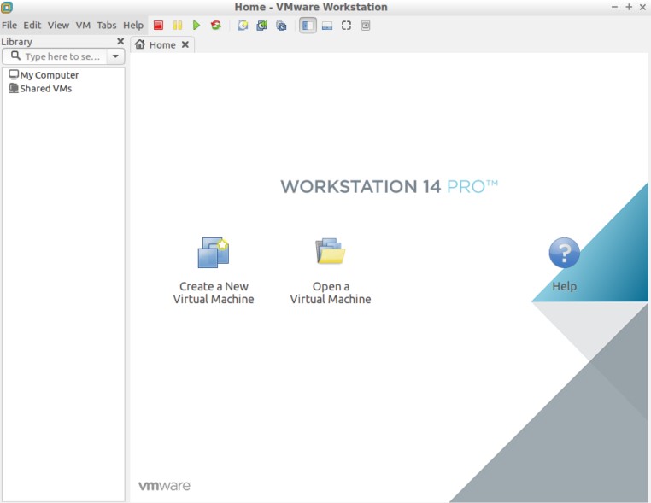Minimize the VMware Workstation window

click(x=614, y=7)
